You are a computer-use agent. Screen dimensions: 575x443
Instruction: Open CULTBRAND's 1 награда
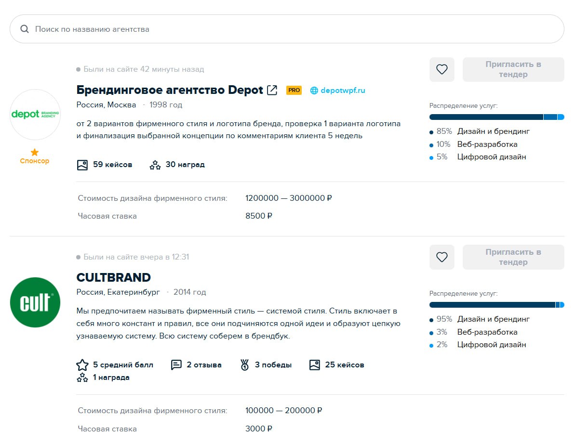coord(111,378)
